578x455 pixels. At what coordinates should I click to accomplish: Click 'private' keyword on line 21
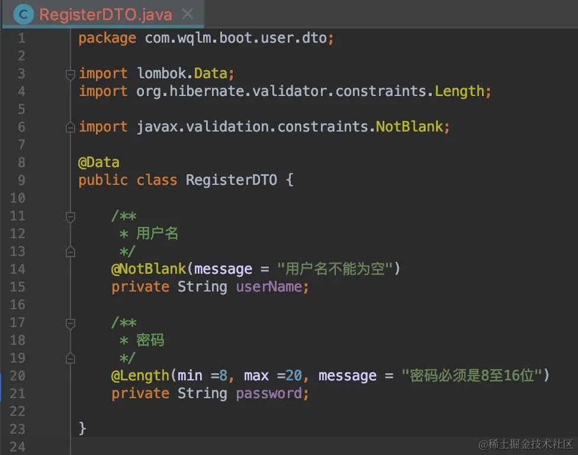pos(140,393)
